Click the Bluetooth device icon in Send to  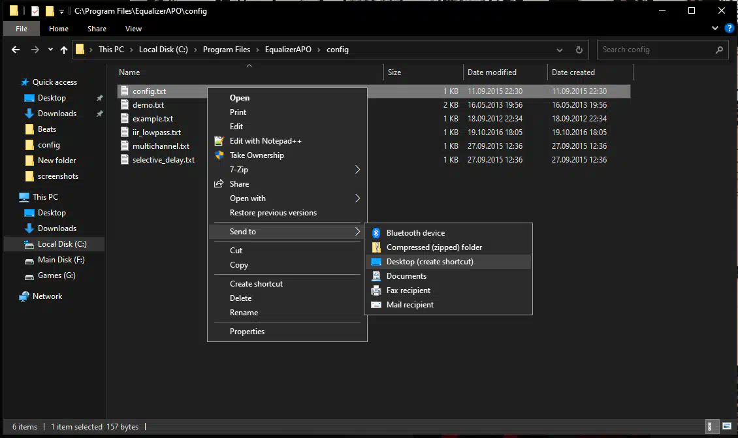click(376, 233)
